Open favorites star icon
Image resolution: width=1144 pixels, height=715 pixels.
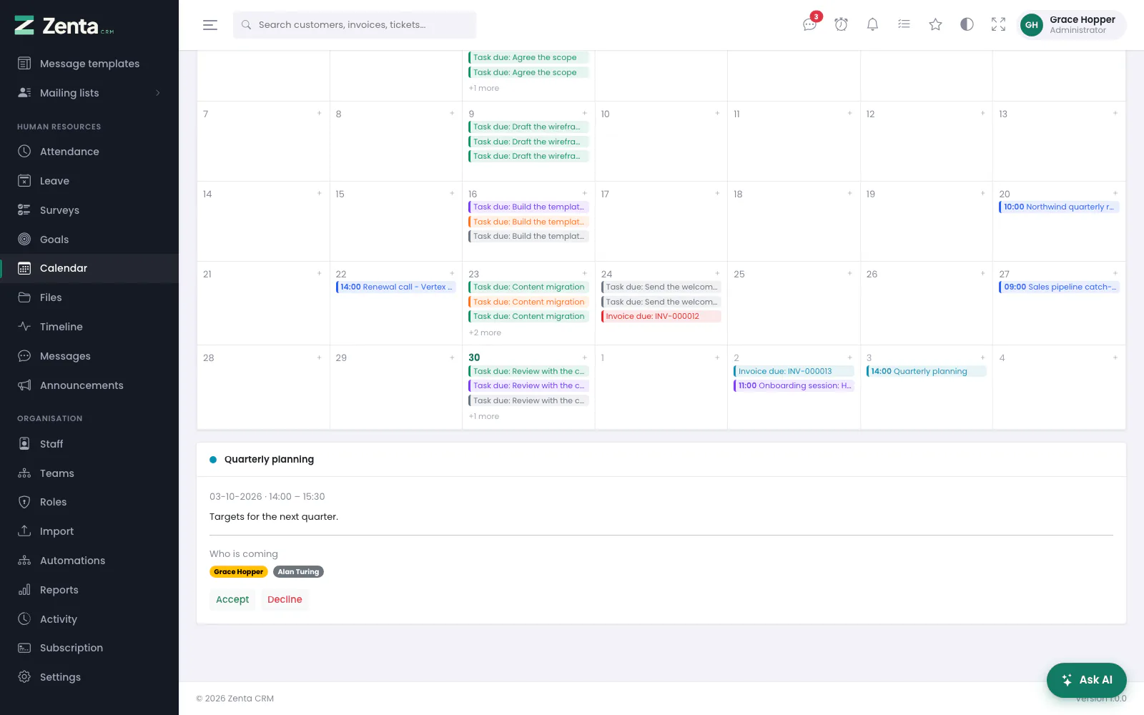(x=936, y=25)
